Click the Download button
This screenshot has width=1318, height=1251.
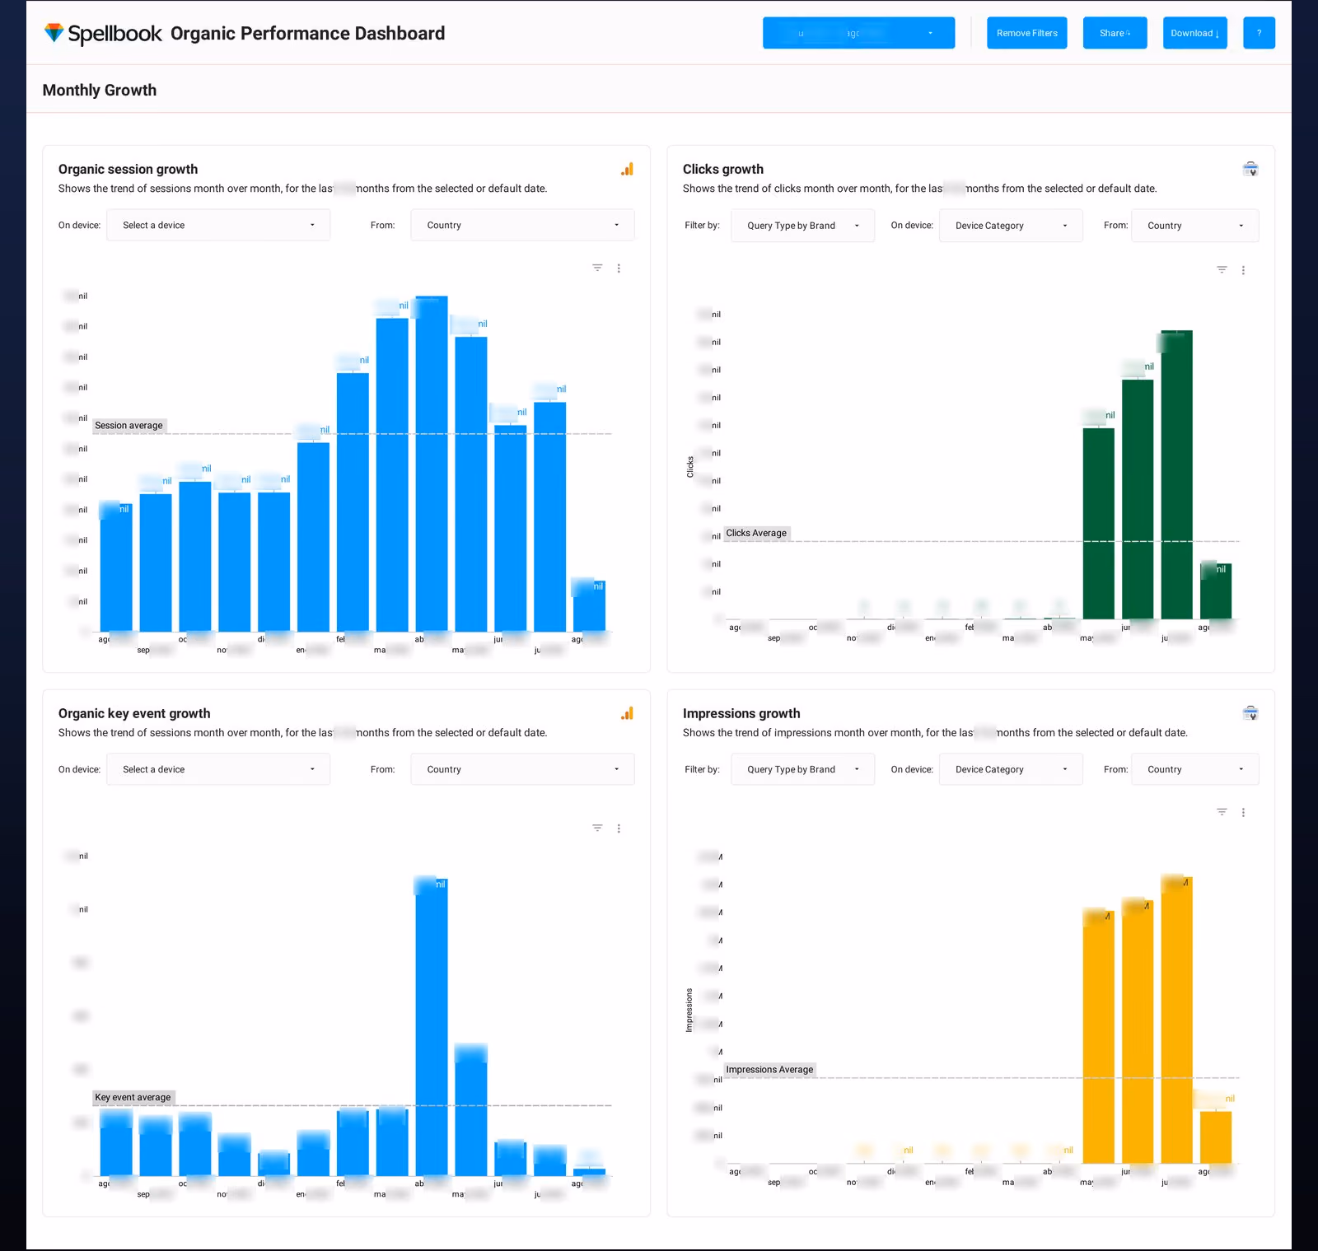pyautogui.click(x=1194, y=33)
